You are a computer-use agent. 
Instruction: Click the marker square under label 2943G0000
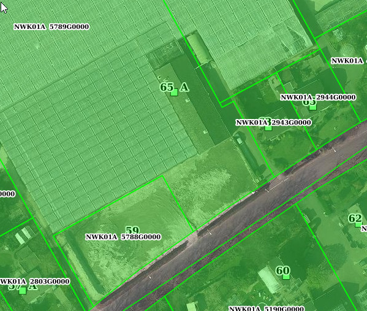coord(268,128)
